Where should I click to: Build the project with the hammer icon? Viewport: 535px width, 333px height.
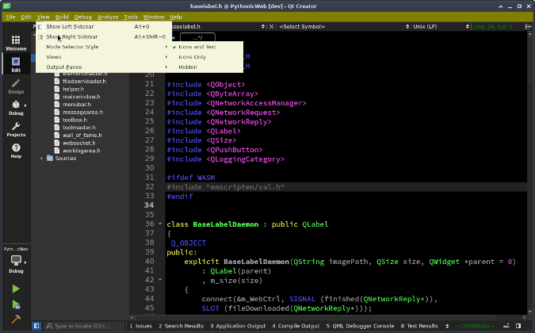[16, 320]
